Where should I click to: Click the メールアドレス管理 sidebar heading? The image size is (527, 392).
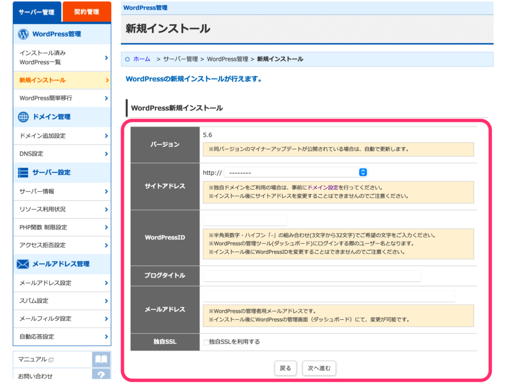coord(61,264)
